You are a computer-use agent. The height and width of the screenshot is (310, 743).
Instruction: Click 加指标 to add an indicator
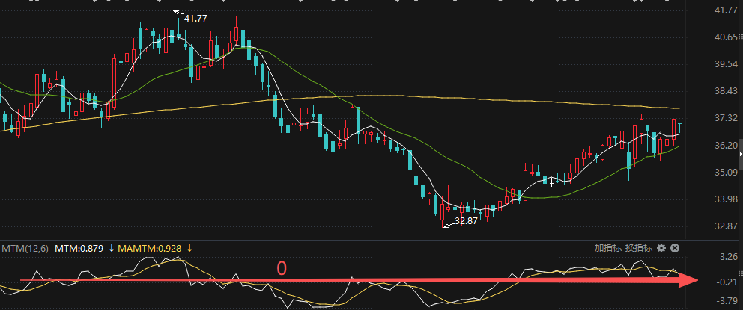click(x=608, y=248)
